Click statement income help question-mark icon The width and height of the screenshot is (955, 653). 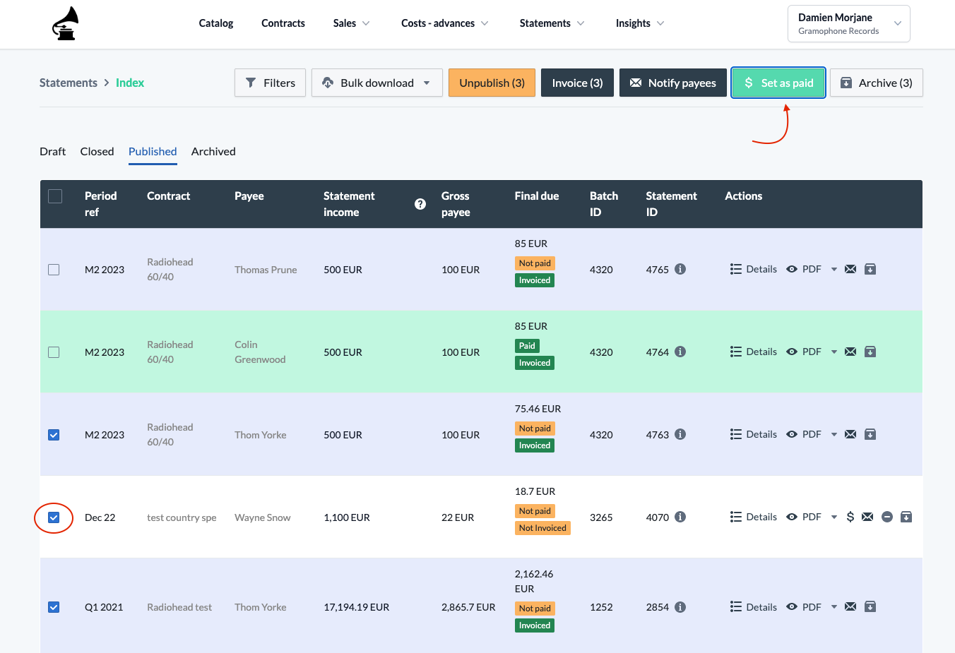[x=420, y=204]
